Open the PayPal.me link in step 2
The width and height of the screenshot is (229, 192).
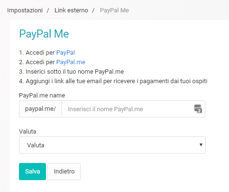pyautogui.click(x=71, y=62)
